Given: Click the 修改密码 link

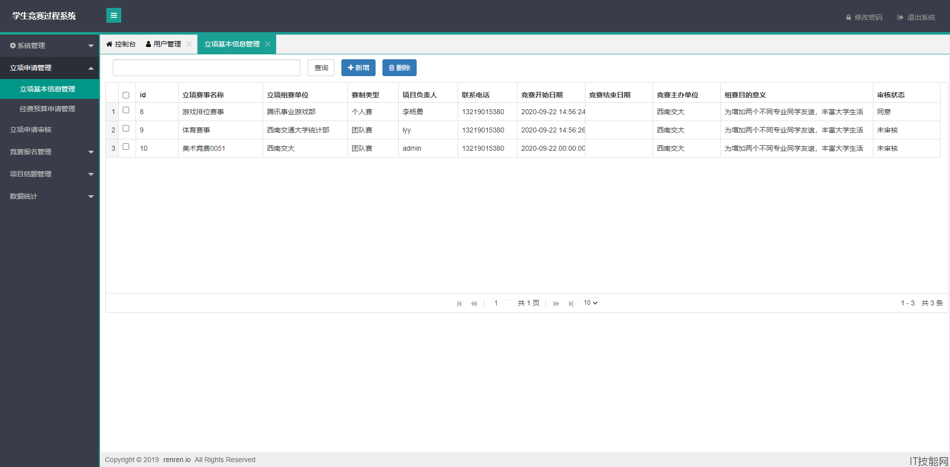Looking at the screenshot, I should point(864,17).
